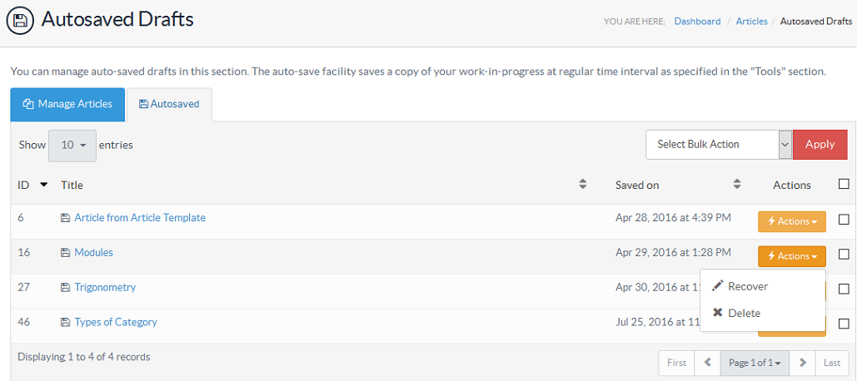Open the Dashboard breadcrumb link
The width and height of the screenshot is (857, 381).
point(697,22)
